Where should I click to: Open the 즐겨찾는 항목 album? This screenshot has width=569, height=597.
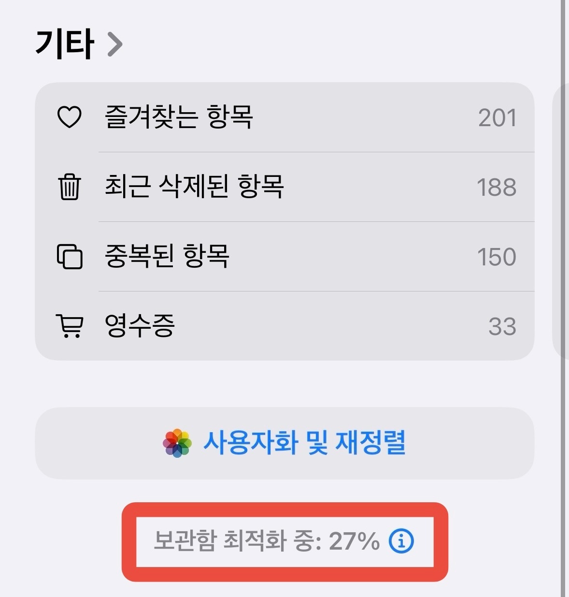click(x=179, y=117)
